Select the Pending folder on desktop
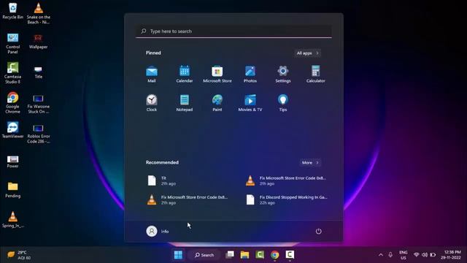Viewport: 467px width, 263px height. click(12, 190)
